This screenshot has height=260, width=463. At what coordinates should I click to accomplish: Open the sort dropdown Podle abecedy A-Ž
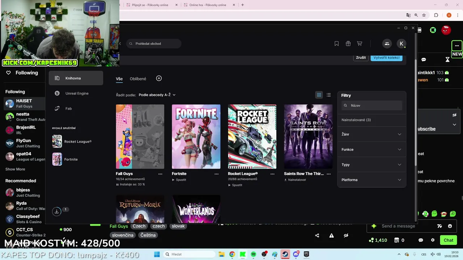pyautogui.click(x=157, y=95)
